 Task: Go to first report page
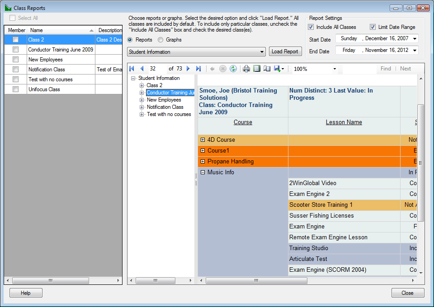click(x=132, y=69)
